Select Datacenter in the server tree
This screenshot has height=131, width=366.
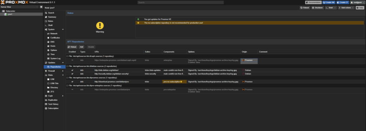10,11
